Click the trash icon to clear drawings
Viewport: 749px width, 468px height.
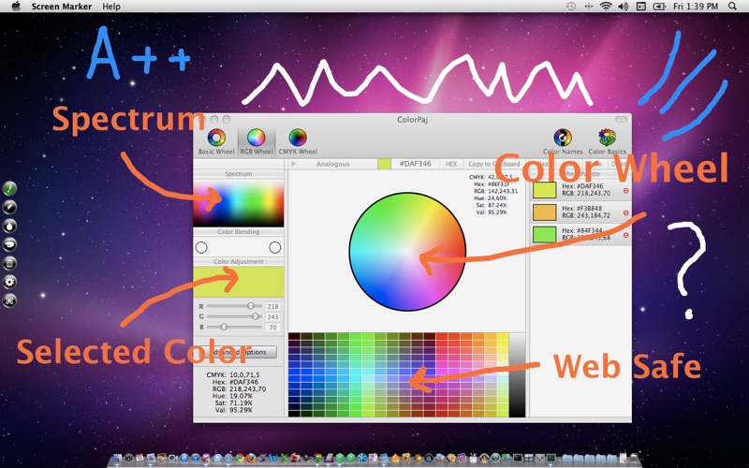coord(9,263)
